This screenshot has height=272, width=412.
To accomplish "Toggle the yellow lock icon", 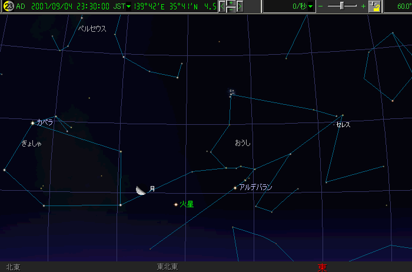I will pyautogui.click(x=374, y=6).
